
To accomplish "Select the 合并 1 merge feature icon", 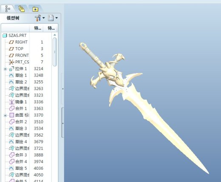I will coord(12,108).
